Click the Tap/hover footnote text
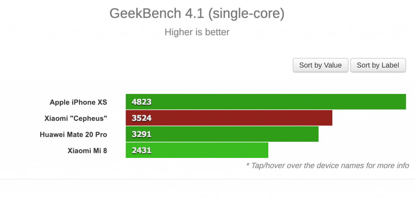Viewport: 415px width, 204px height. click(x=327, y=166)
